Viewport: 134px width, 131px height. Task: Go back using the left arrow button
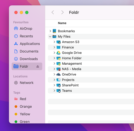[x=53, y=12]
